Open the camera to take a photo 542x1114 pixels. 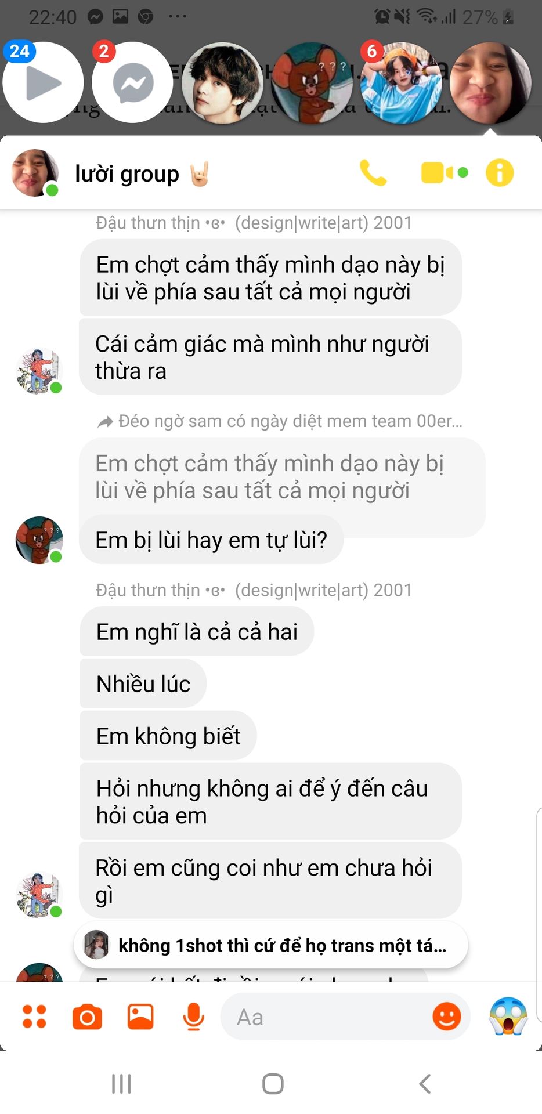[87, 1017]
